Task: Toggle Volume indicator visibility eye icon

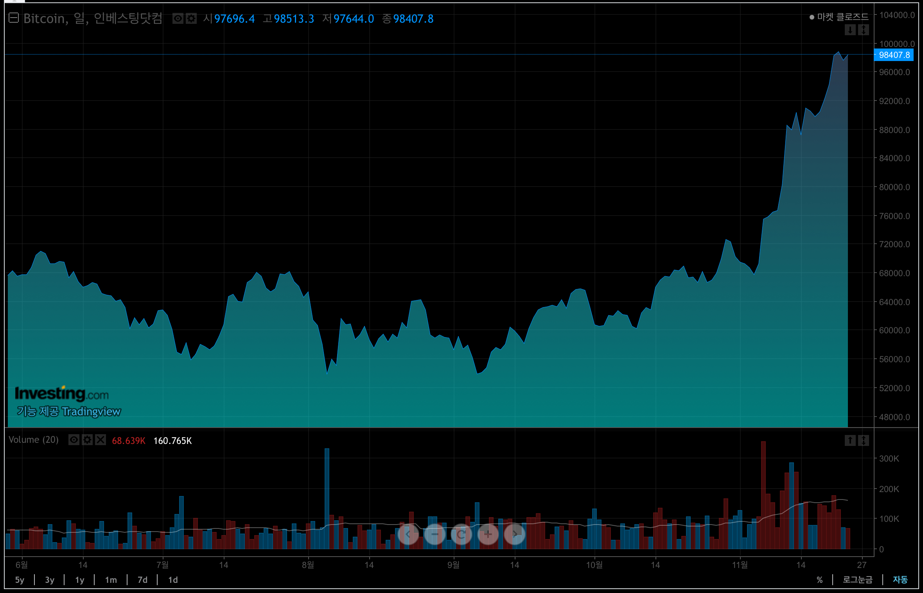Action: (x=74, y=440)
